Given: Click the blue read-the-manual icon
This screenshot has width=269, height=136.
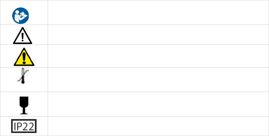Looking at the screenshot, I should pos(20,16).
